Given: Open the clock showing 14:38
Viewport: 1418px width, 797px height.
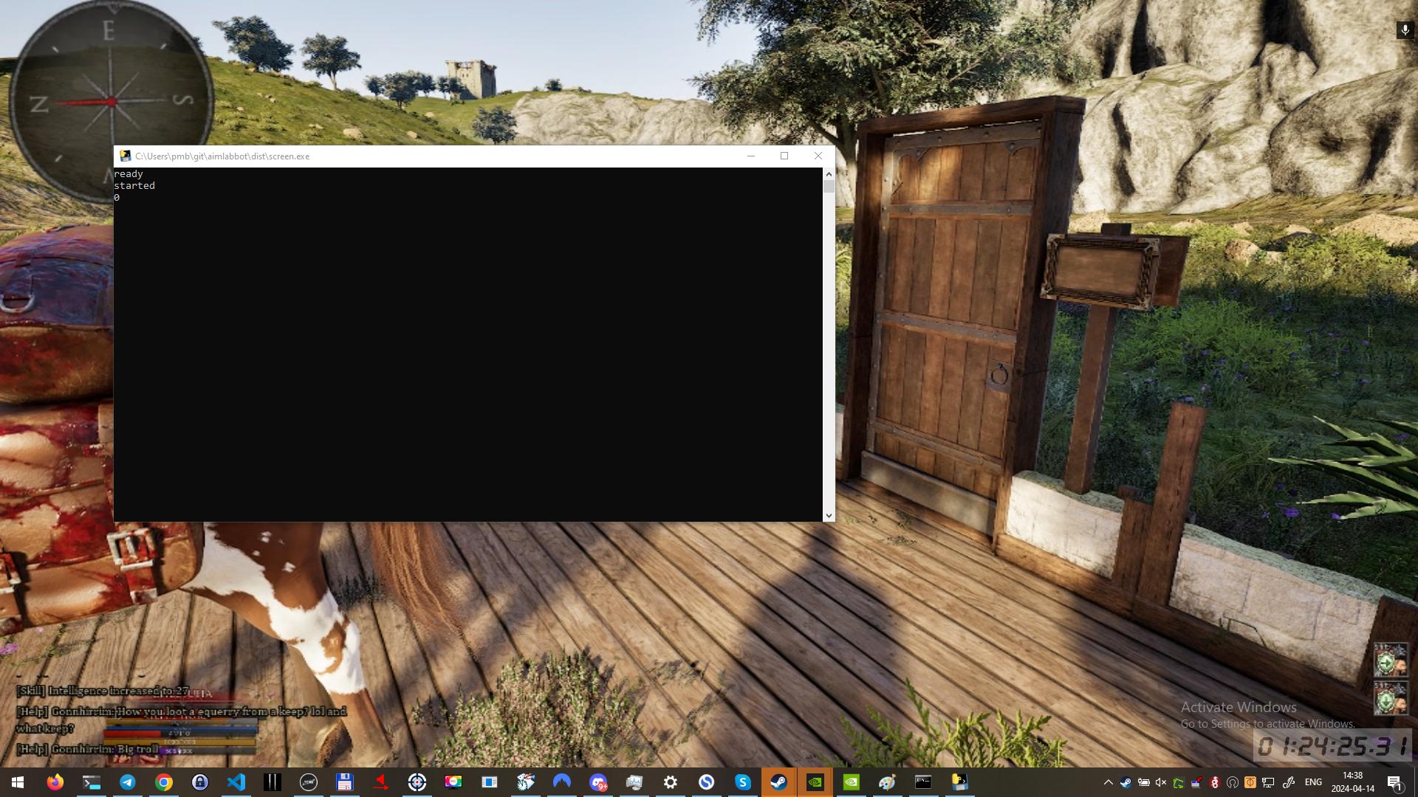Looking at the screenshot, I should pyautogui.click(x=1352, y=782).
